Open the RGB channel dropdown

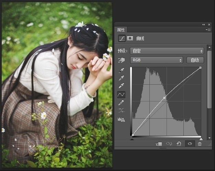157,60
